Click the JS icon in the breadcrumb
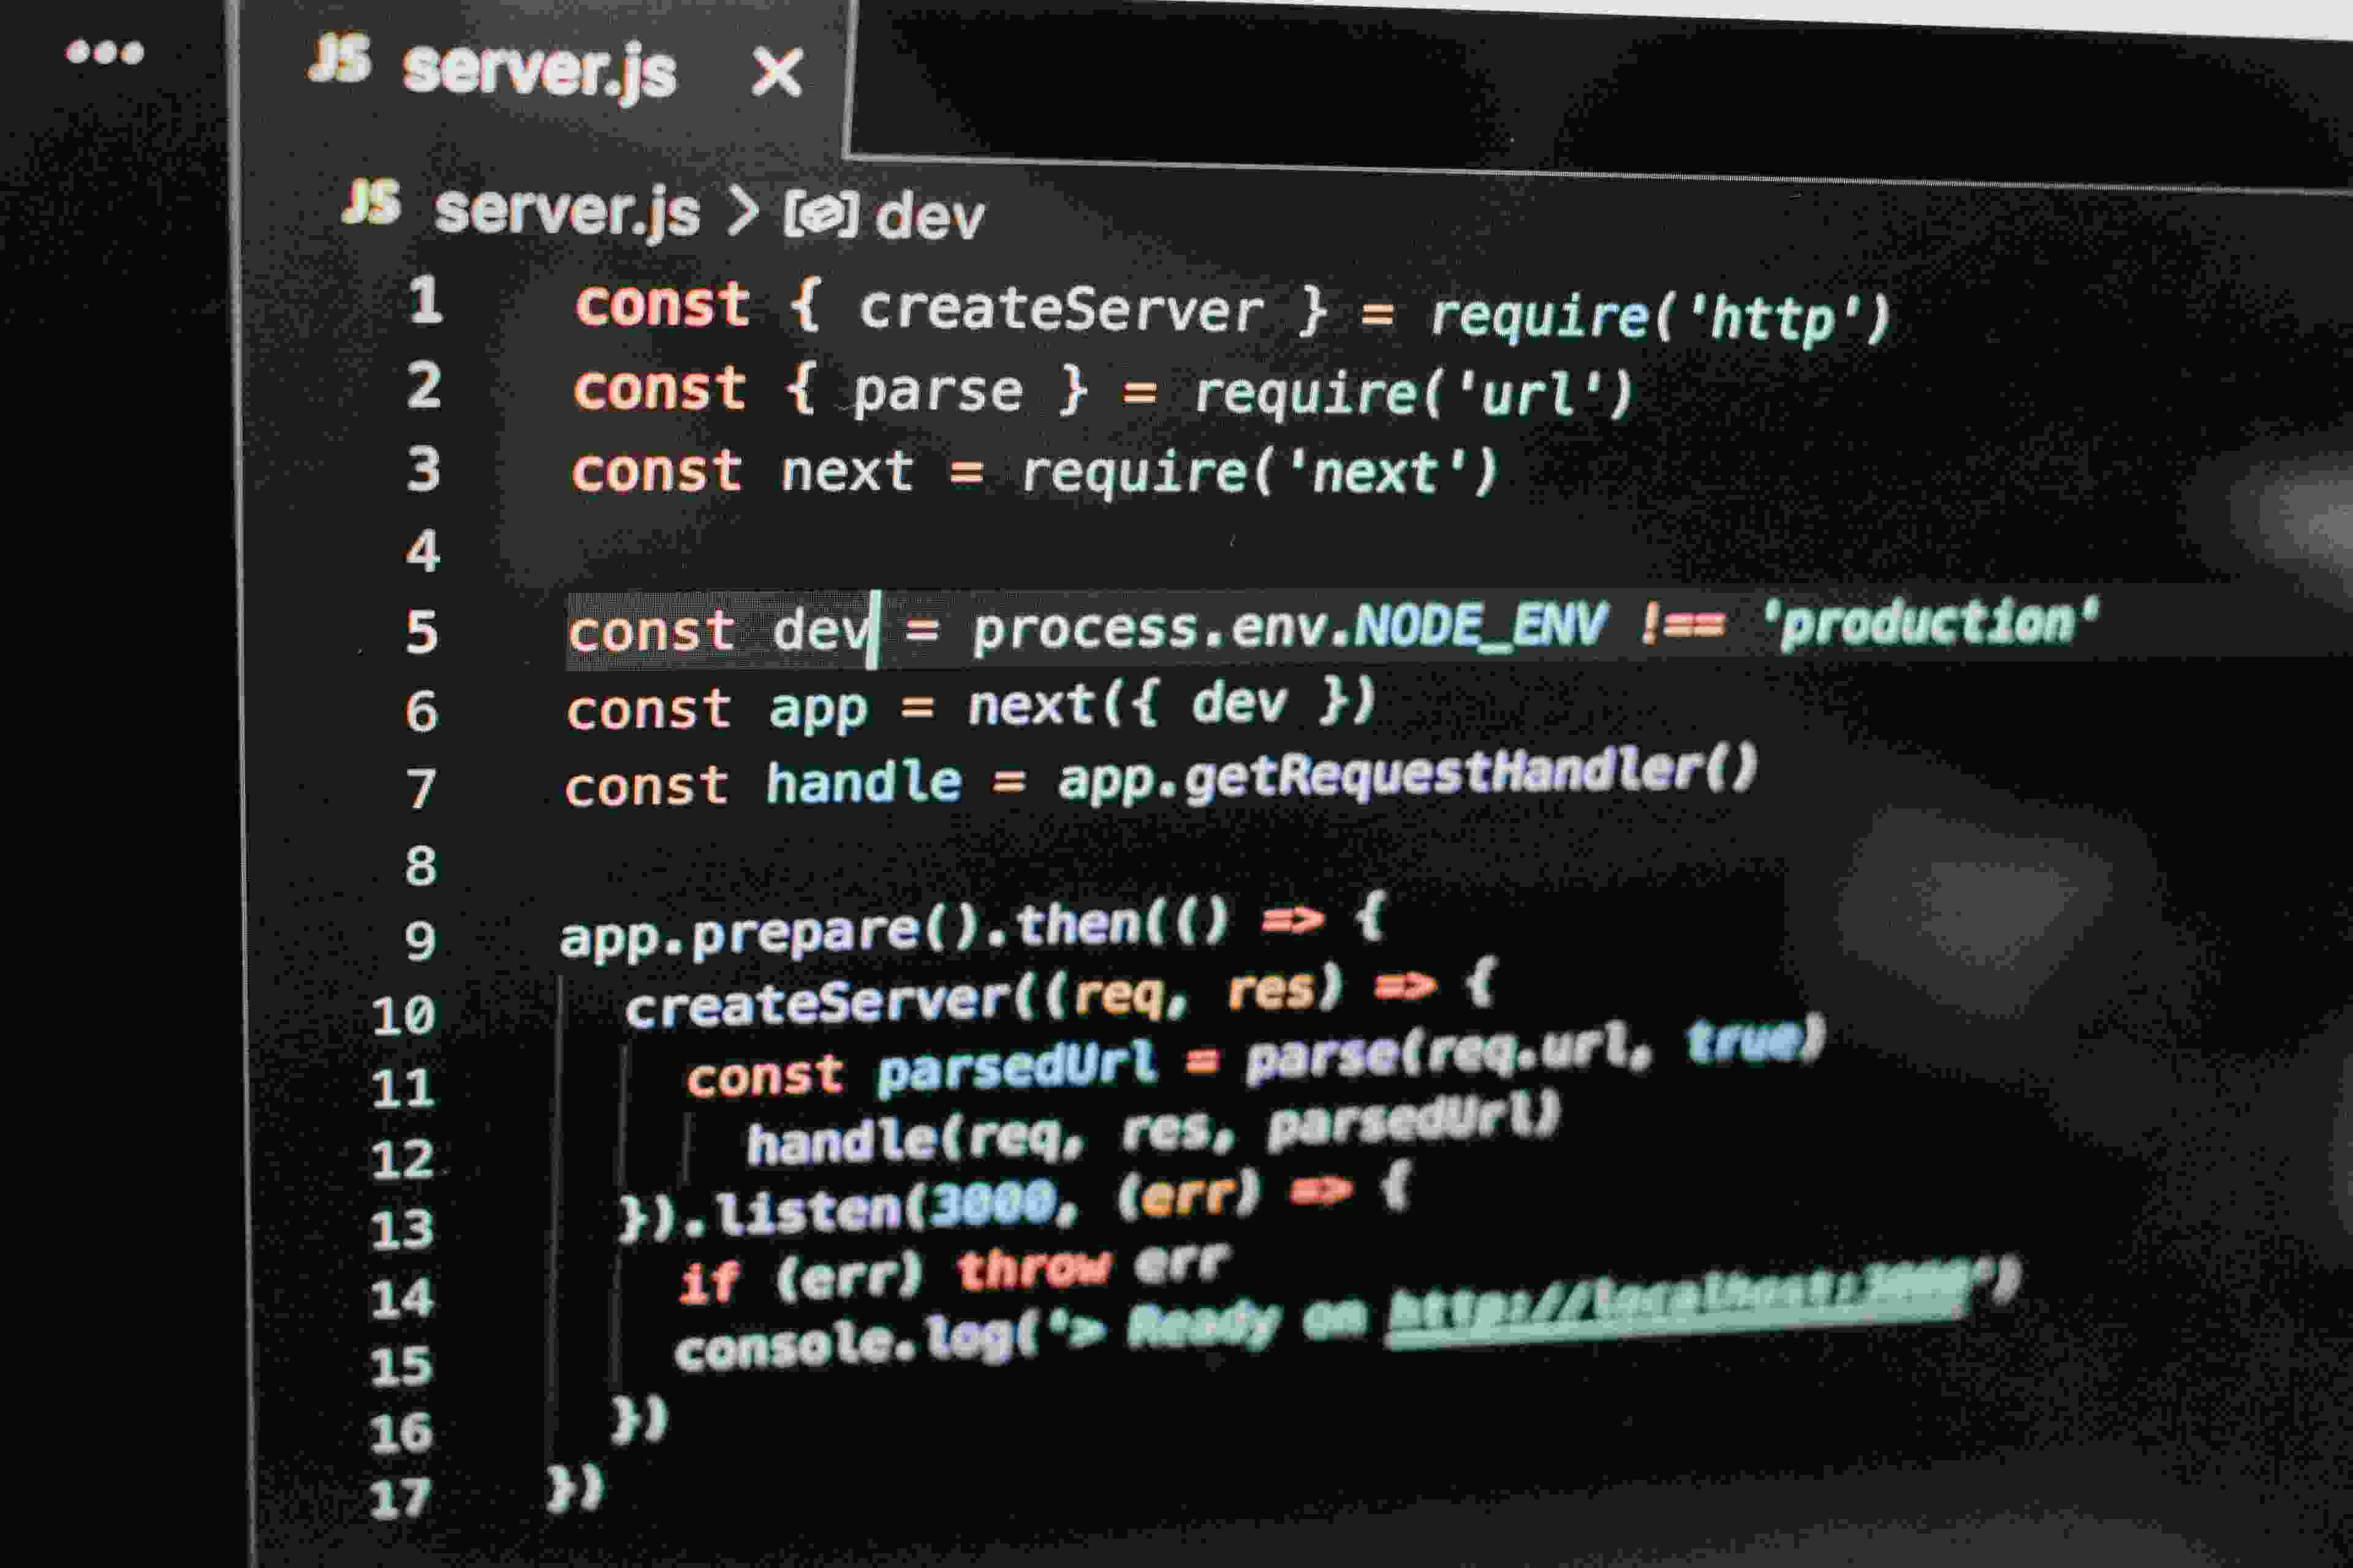 [372, 202]
